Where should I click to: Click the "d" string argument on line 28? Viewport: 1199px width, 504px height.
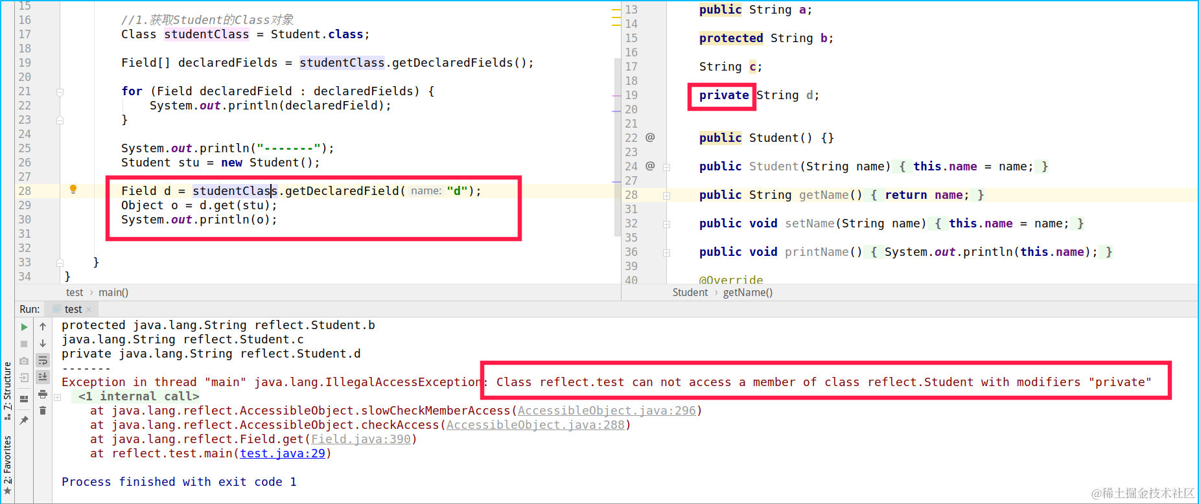tap(457, 191)
